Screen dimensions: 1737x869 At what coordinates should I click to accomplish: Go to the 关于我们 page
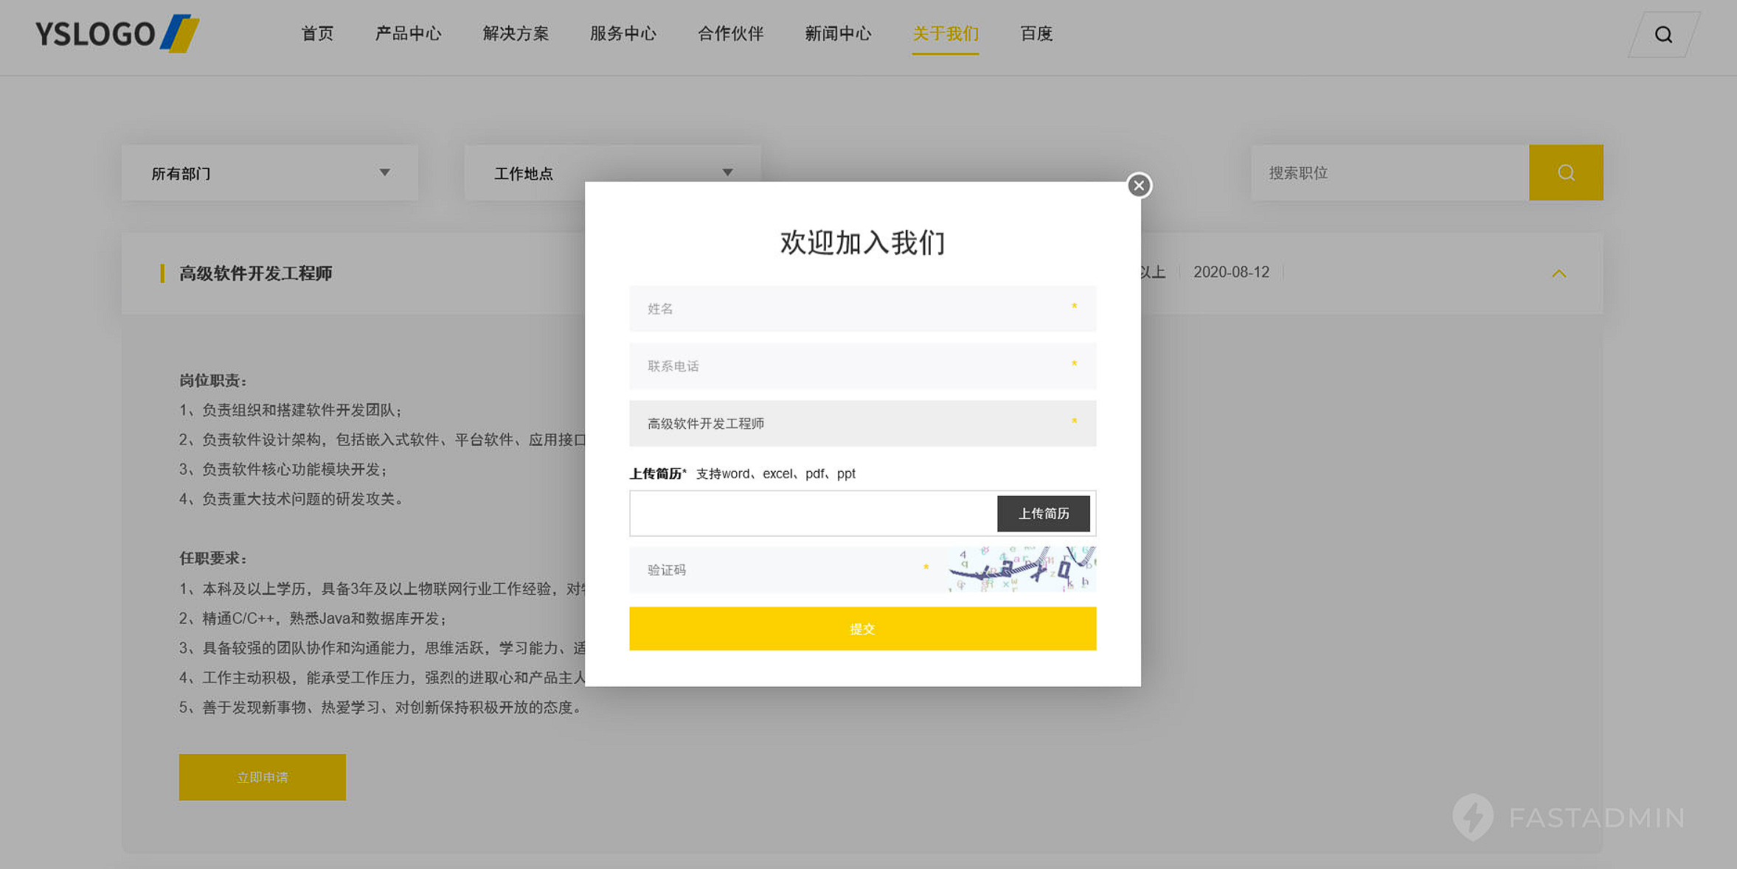(x=945, y=34)
